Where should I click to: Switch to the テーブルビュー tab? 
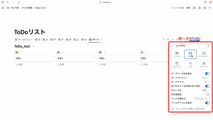[24, 40]
